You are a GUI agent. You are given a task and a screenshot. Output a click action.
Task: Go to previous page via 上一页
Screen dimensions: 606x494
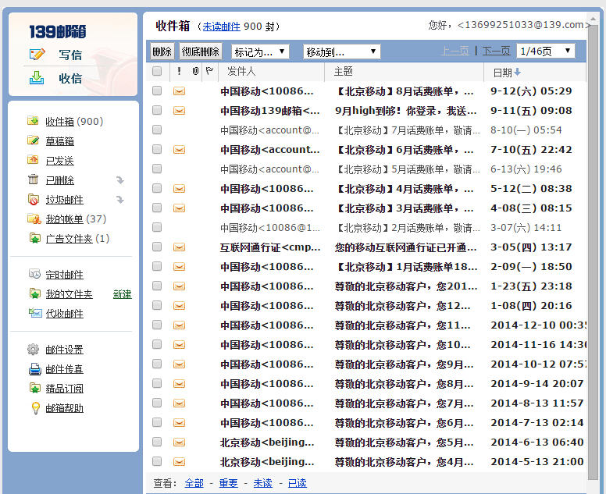point(455,51)
